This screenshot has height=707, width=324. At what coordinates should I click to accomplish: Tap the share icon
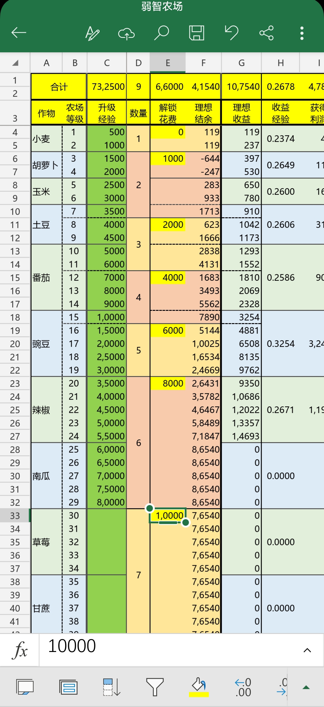(266, 33)
